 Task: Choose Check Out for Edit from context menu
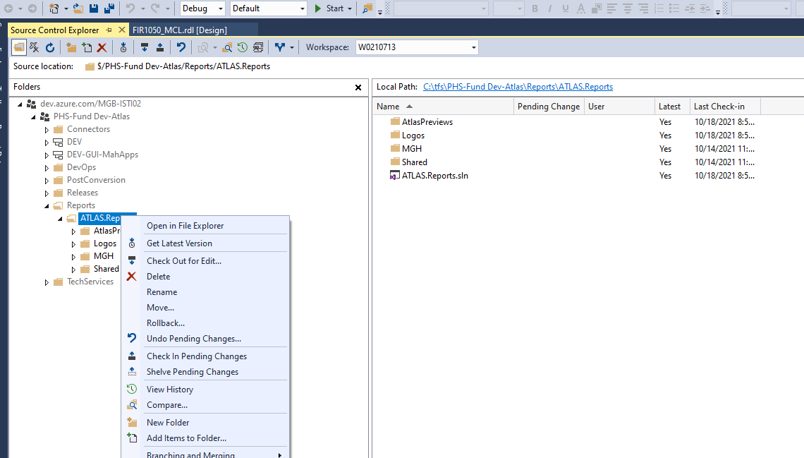click(x=183, y=261)
